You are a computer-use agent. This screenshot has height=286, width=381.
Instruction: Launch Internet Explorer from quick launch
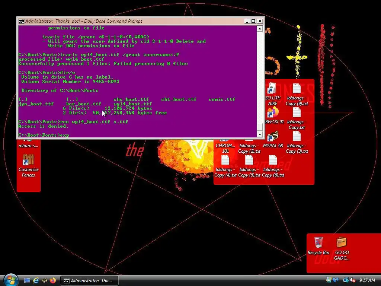pos(36,281)
